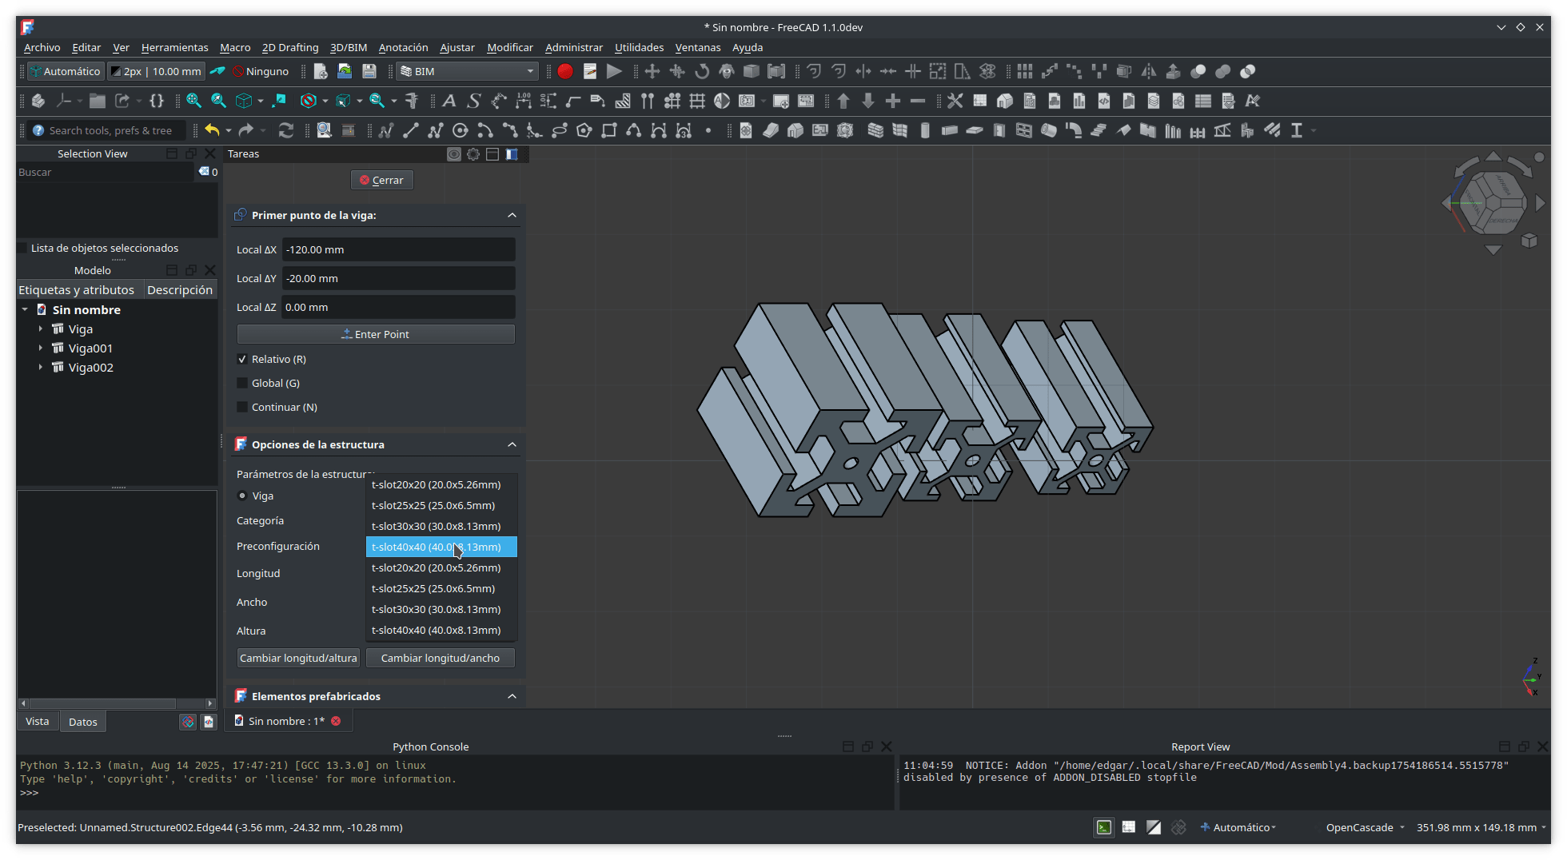Enable the Continuar (N) checkbox
This screenshot has height=860, width=1567.
coord(242,408)
